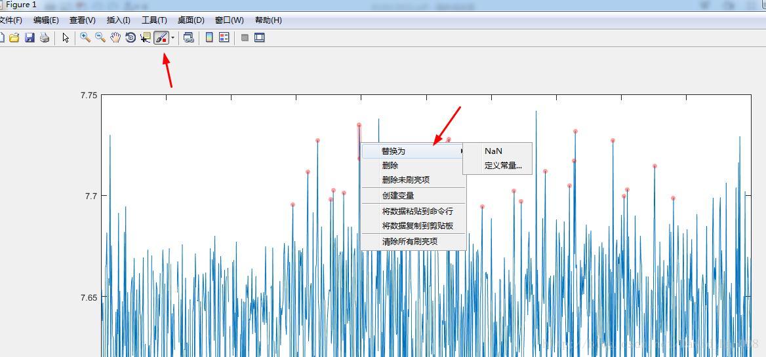Choose 删除未刷亮项 in the context menu
Screen dimensions: 766x357
[413, 180]
